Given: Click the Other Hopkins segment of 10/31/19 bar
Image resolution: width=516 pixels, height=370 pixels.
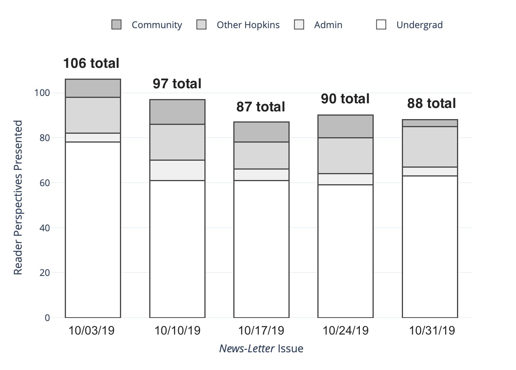Looking at the screenshot, I should pyautogui.click(x=430, y=147).
